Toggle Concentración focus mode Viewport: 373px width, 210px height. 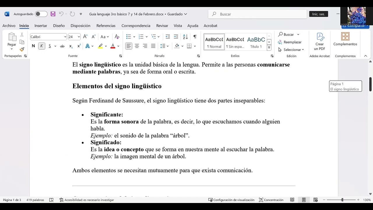tap(271, 200)
